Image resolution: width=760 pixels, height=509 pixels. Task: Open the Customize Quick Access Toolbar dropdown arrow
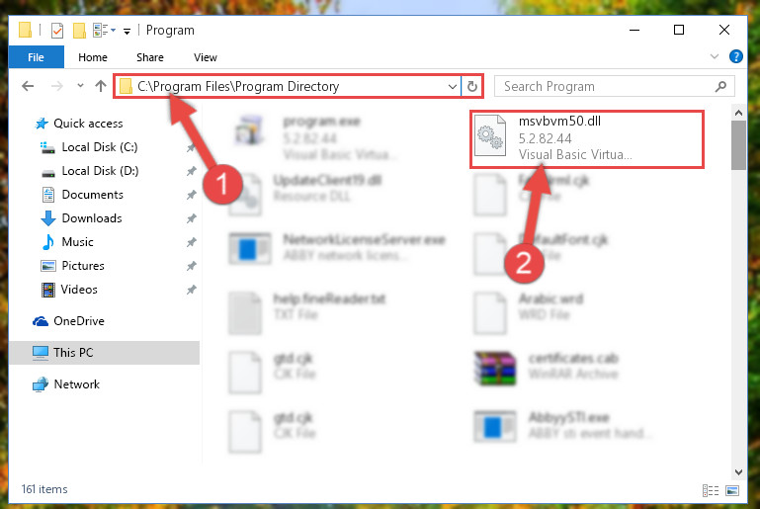click(127, 32)
